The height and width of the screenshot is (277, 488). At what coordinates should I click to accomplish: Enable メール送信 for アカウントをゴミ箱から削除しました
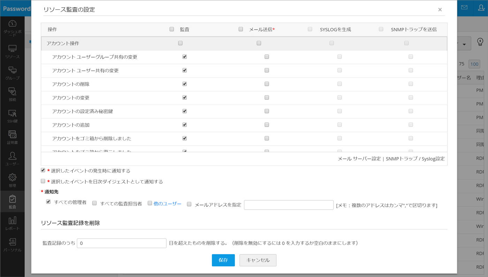pos(267,138)
